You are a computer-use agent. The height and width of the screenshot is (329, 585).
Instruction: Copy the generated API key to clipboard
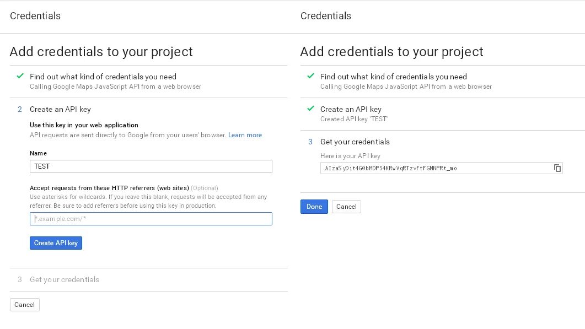tap(557, 168)
